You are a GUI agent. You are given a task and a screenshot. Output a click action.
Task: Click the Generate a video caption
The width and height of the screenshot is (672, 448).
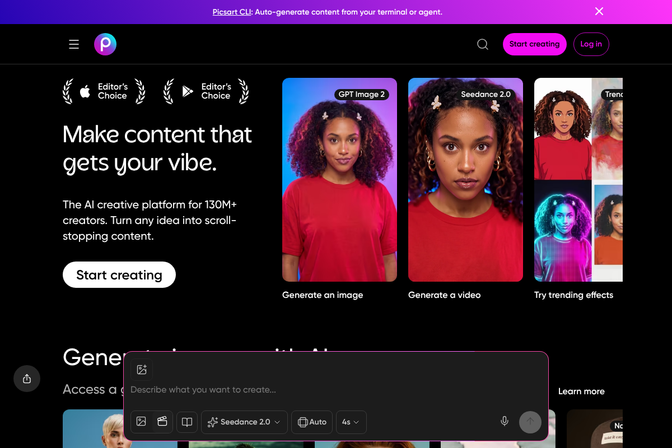444,295
